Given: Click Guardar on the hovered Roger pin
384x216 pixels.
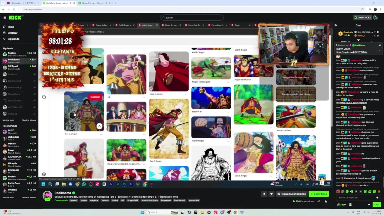Looking at the screenshot, I should pyautogui.click(x=95, y=97).
